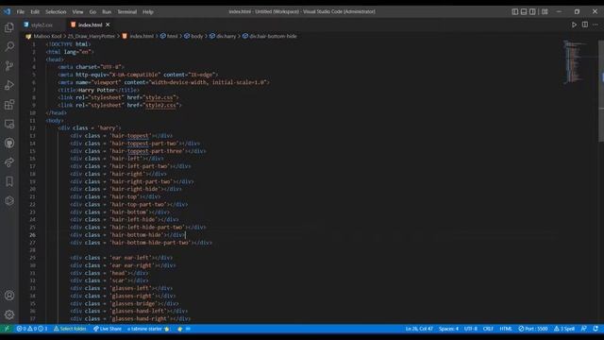The width and height of the screenshot is (604, 340).
Task: Close the index.html tab
Action: [108, 25]
